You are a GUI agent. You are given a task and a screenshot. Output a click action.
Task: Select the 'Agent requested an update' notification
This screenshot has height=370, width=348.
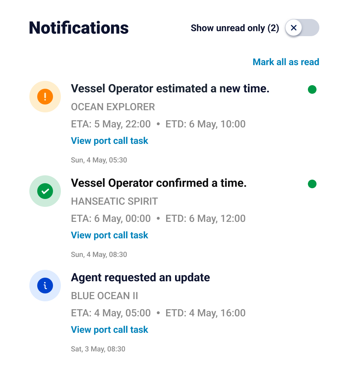pyautogui.click(x=140, y=277)
